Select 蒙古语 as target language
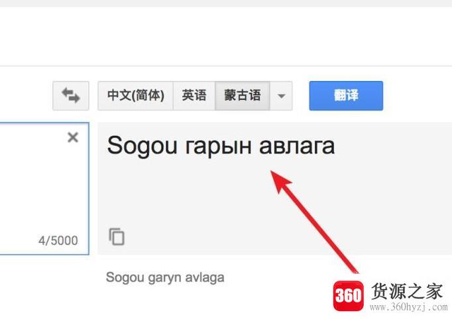Image resolution: width=452 pixels, height=331 pixels. point(243,96)
